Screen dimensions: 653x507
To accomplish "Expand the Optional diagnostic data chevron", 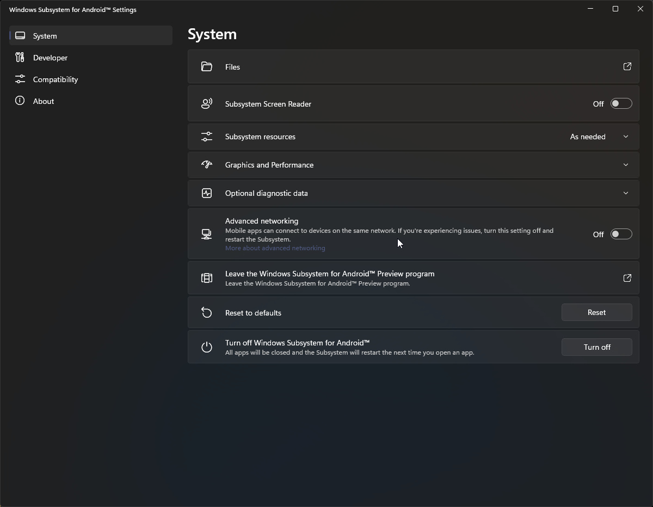I will (626, 193).
